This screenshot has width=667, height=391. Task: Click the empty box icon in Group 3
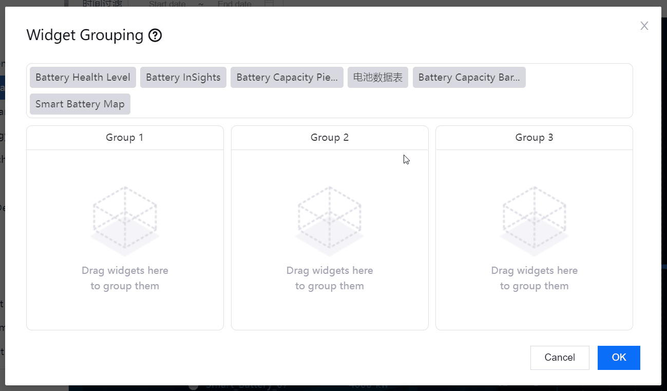pyautogui.click(x=534, y=221)
